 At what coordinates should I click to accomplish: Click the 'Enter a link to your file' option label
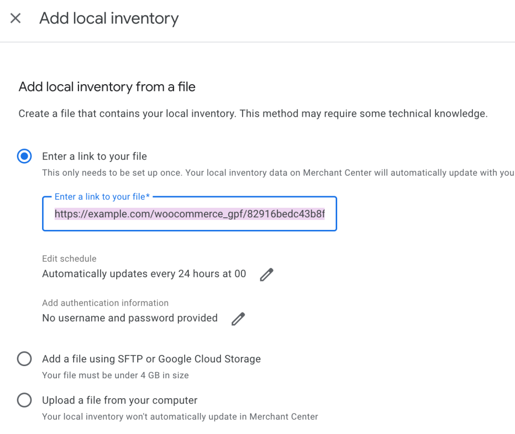pyautogui.click(x=94, y=156)
